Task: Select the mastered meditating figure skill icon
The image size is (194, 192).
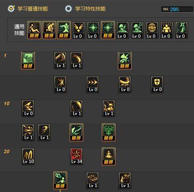Action: point(109,156)
